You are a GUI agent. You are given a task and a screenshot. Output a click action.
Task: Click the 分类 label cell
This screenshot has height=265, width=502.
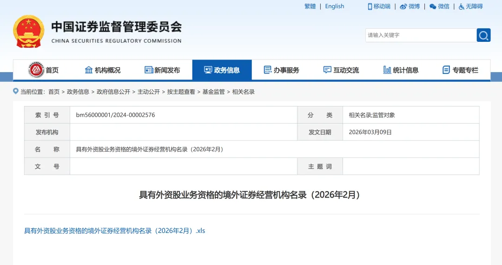320,115
